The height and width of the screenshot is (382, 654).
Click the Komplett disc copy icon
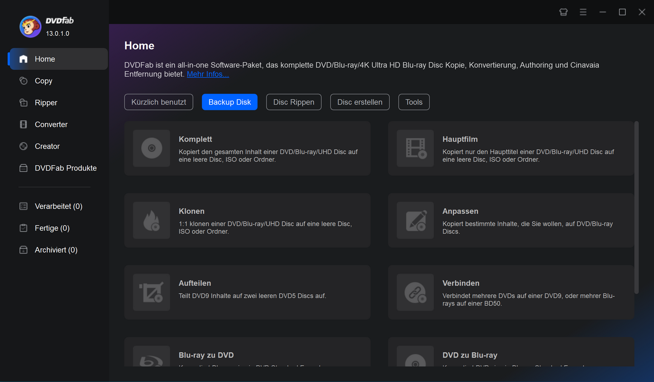[x=152, y=148]
